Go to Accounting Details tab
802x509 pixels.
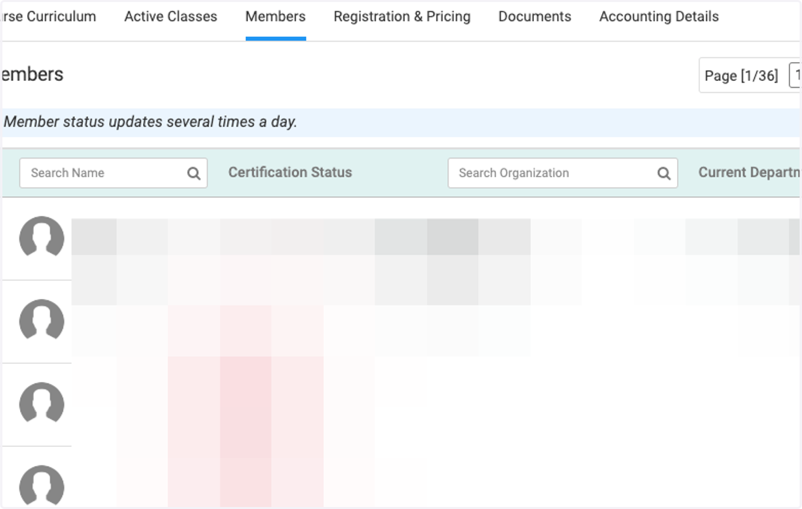[x=659, y=17]
